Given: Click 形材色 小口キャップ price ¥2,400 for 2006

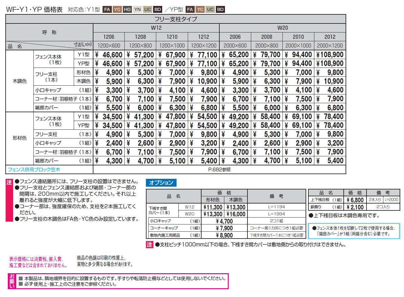Looking at the screenshot, I should click(x=235, y=143).
